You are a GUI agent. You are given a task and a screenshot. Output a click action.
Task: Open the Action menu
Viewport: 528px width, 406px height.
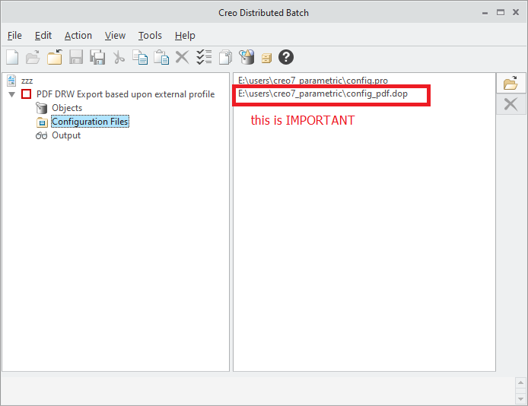78,36
